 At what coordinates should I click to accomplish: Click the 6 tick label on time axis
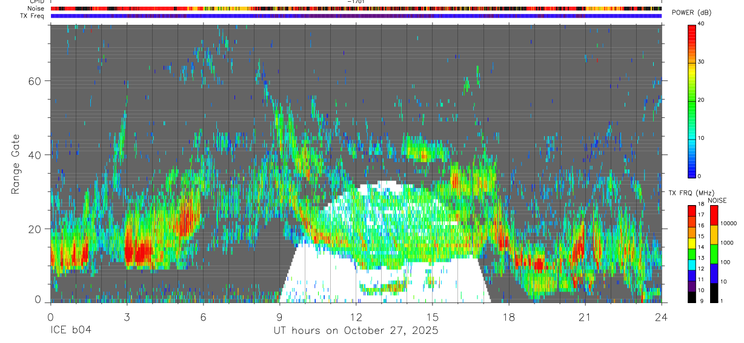tap(203, 317)
